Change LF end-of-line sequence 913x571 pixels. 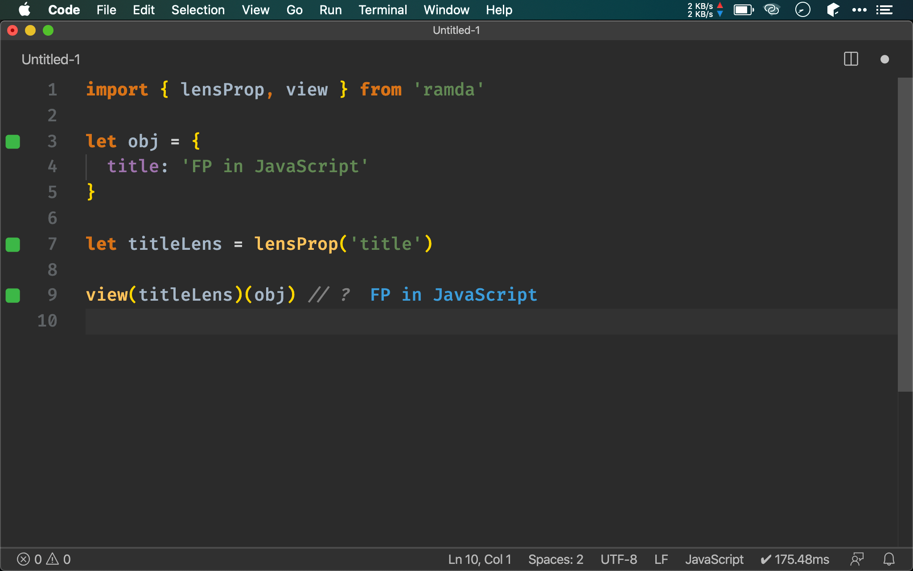pos(661,559)
